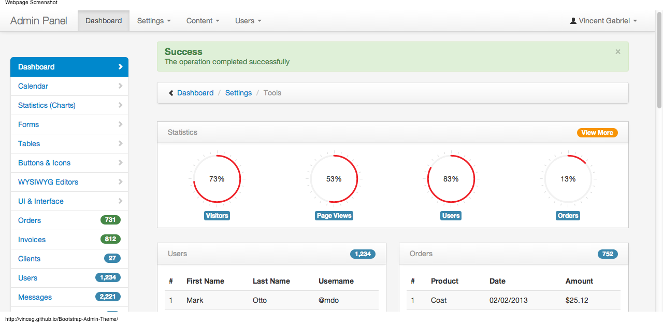Open Forms in the sidebar

(69, 124)
